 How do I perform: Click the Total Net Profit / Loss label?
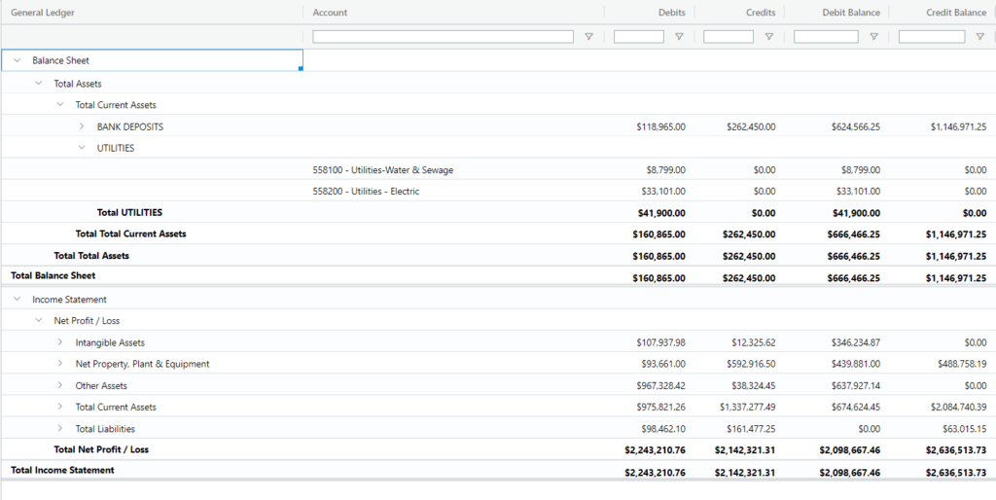pyautogui.click(x=101, y=449)
